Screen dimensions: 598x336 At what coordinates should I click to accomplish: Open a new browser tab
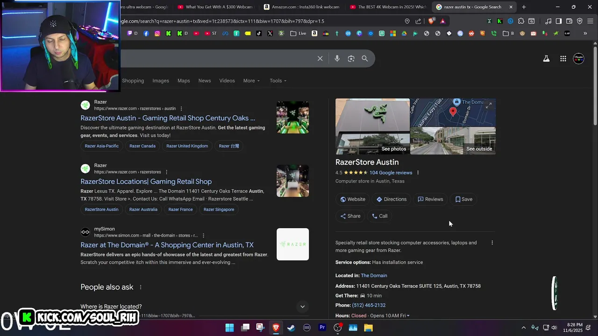point(524,7)
